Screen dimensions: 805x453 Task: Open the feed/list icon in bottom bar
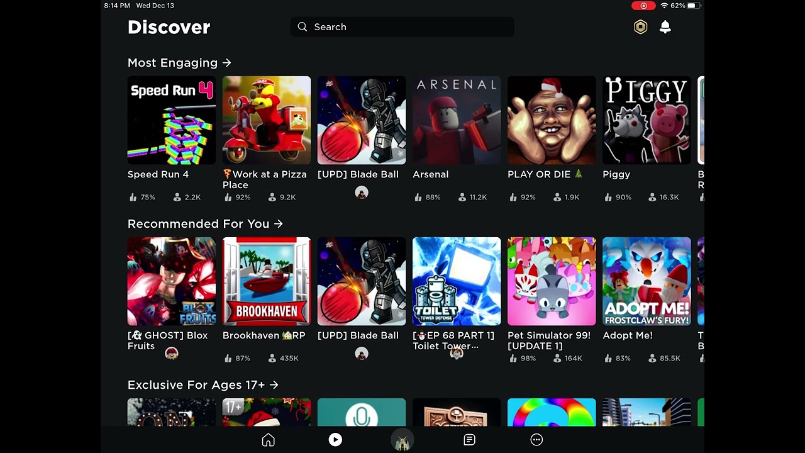tap(469, 440)
